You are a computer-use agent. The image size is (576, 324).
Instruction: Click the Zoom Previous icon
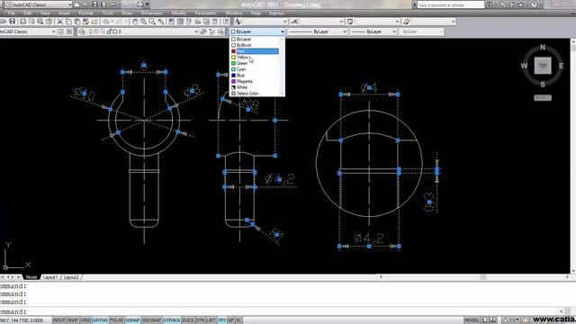(x=161, y=22)
